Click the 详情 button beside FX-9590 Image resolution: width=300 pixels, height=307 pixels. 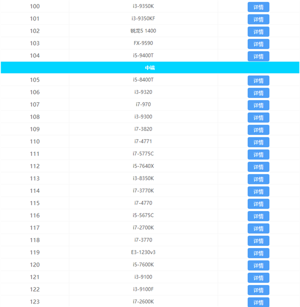pyautogui.click(x=258, y=44)
